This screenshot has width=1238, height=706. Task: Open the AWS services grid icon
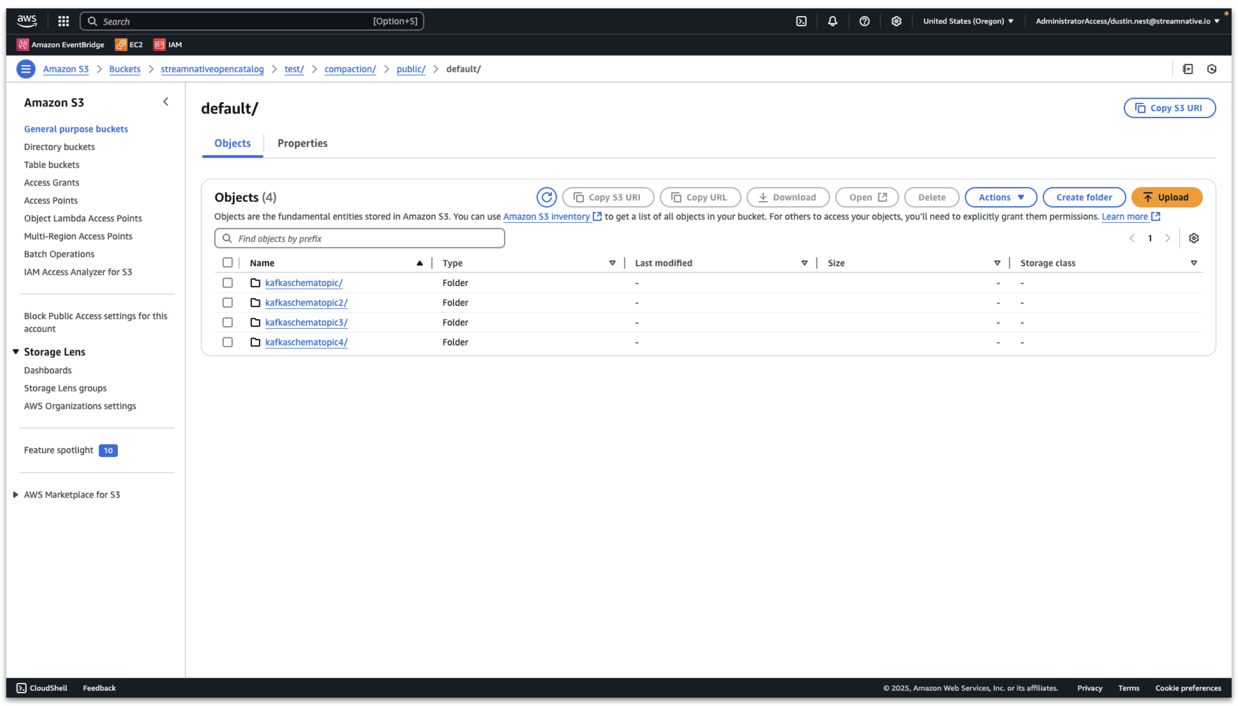click(x=63, y=21)
